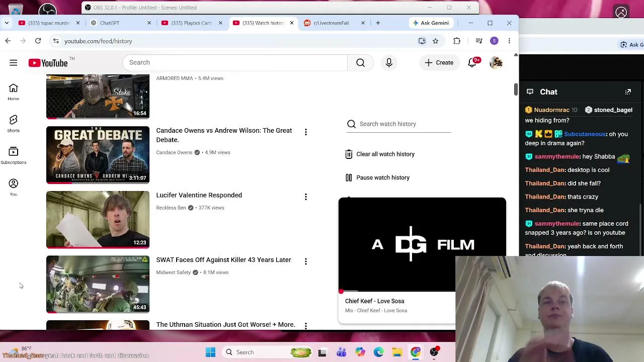
Task: Open Microsoft Teams from the taskbar
Action: pos(341,352)
